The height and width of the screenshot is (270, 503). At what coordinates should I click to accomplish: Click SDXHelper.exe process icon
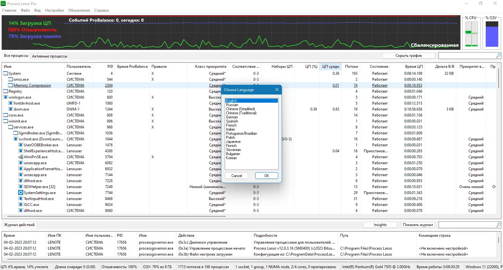pos(21,187)
